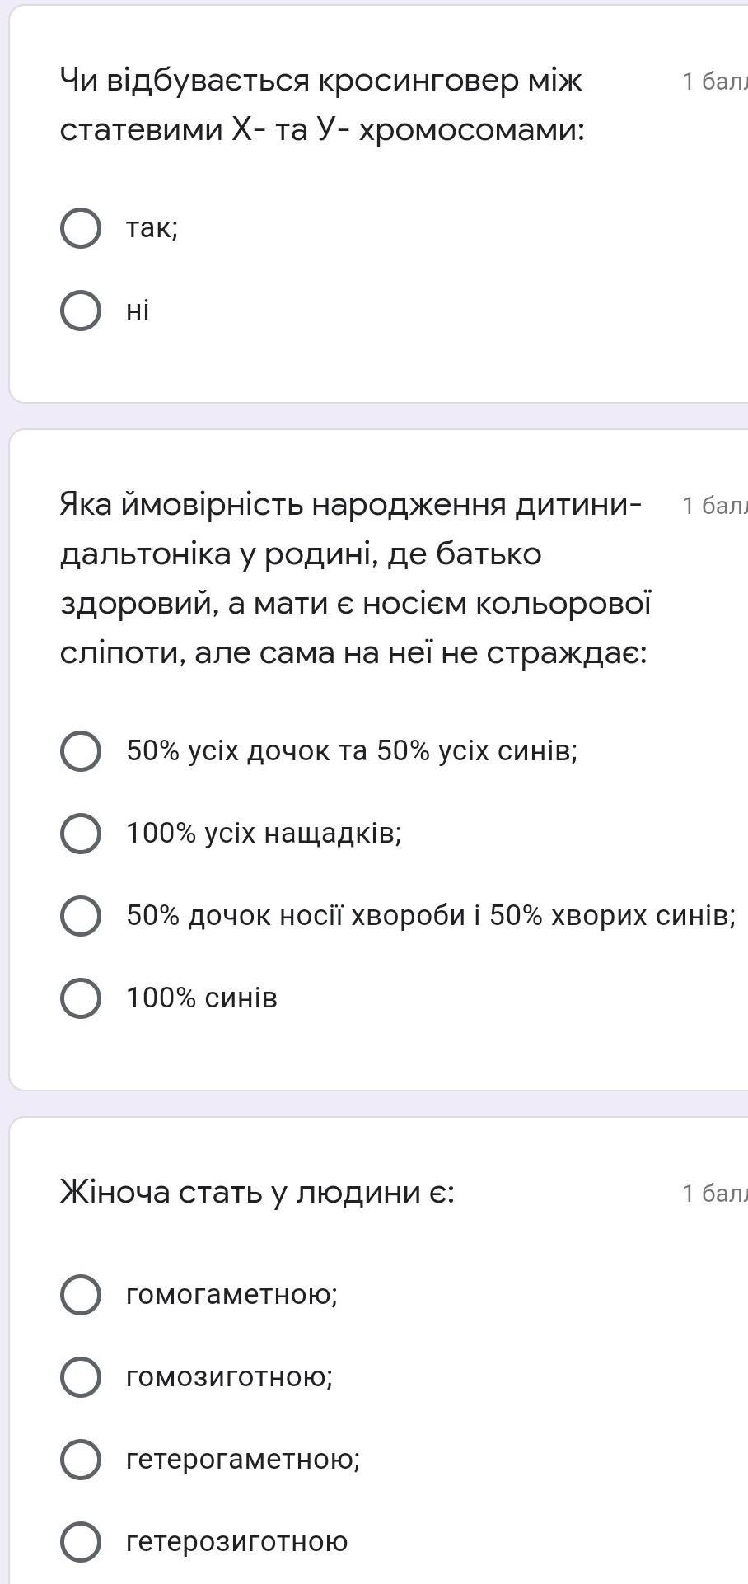This screenshot has height=1584, width=748.
Task: Click the 'так;' answer label text
Action: click(152, 227)
